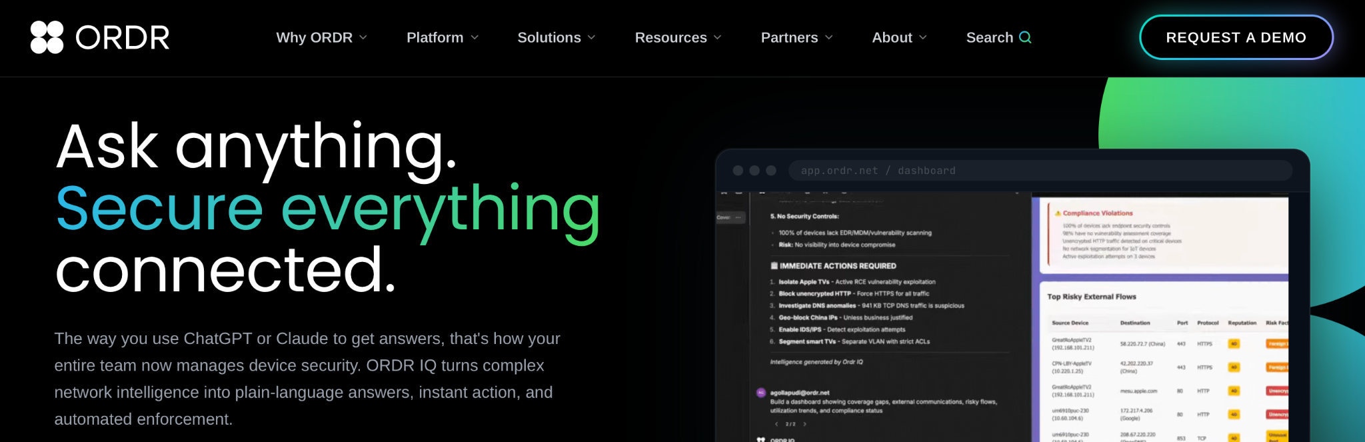Click the 'Top Risky External Flows' heading

(x=1092, y=297)
